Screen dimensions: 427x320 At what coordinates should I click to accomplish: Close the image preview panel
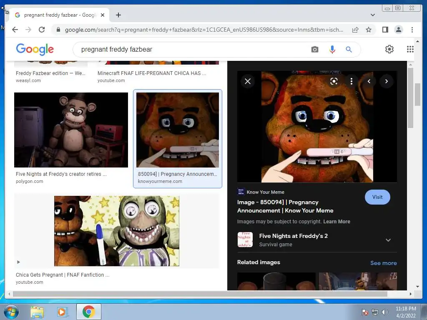(x=248, y=81)
